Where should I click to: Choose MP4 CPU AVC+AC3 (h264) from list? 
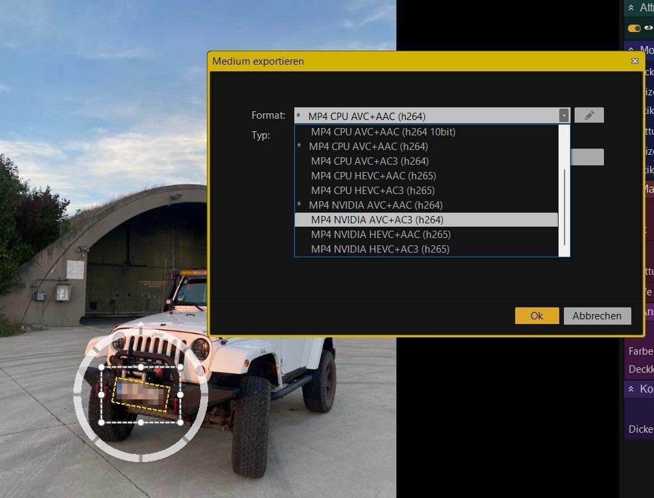[x=370, y=161]
